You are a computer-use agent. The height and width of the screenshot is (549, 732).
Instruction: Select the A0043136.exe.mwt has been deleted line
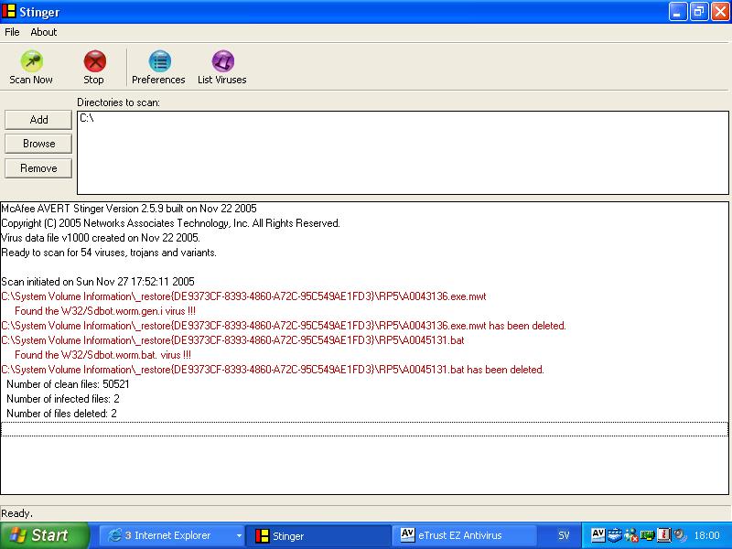(x=284, y=326)
